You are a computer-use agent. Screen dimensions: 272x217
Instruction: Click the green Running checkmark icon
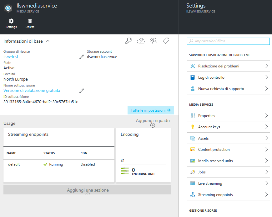(45, 164)
